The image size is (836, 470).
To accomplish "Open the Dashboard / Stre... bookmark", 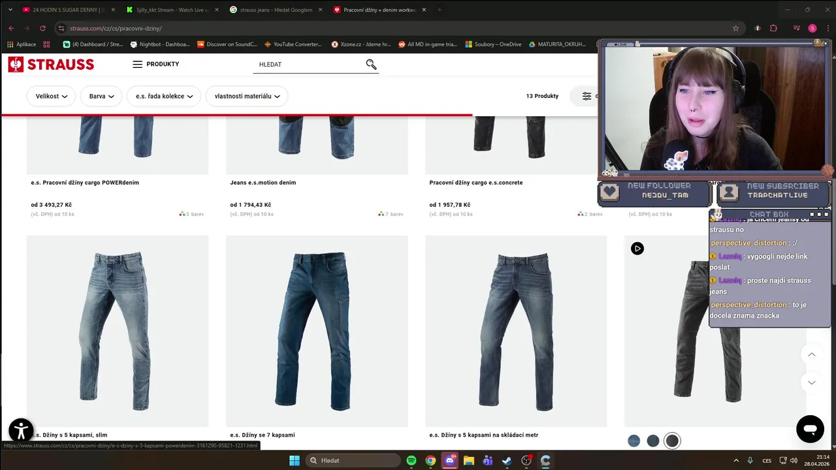I will click(93, 44).
